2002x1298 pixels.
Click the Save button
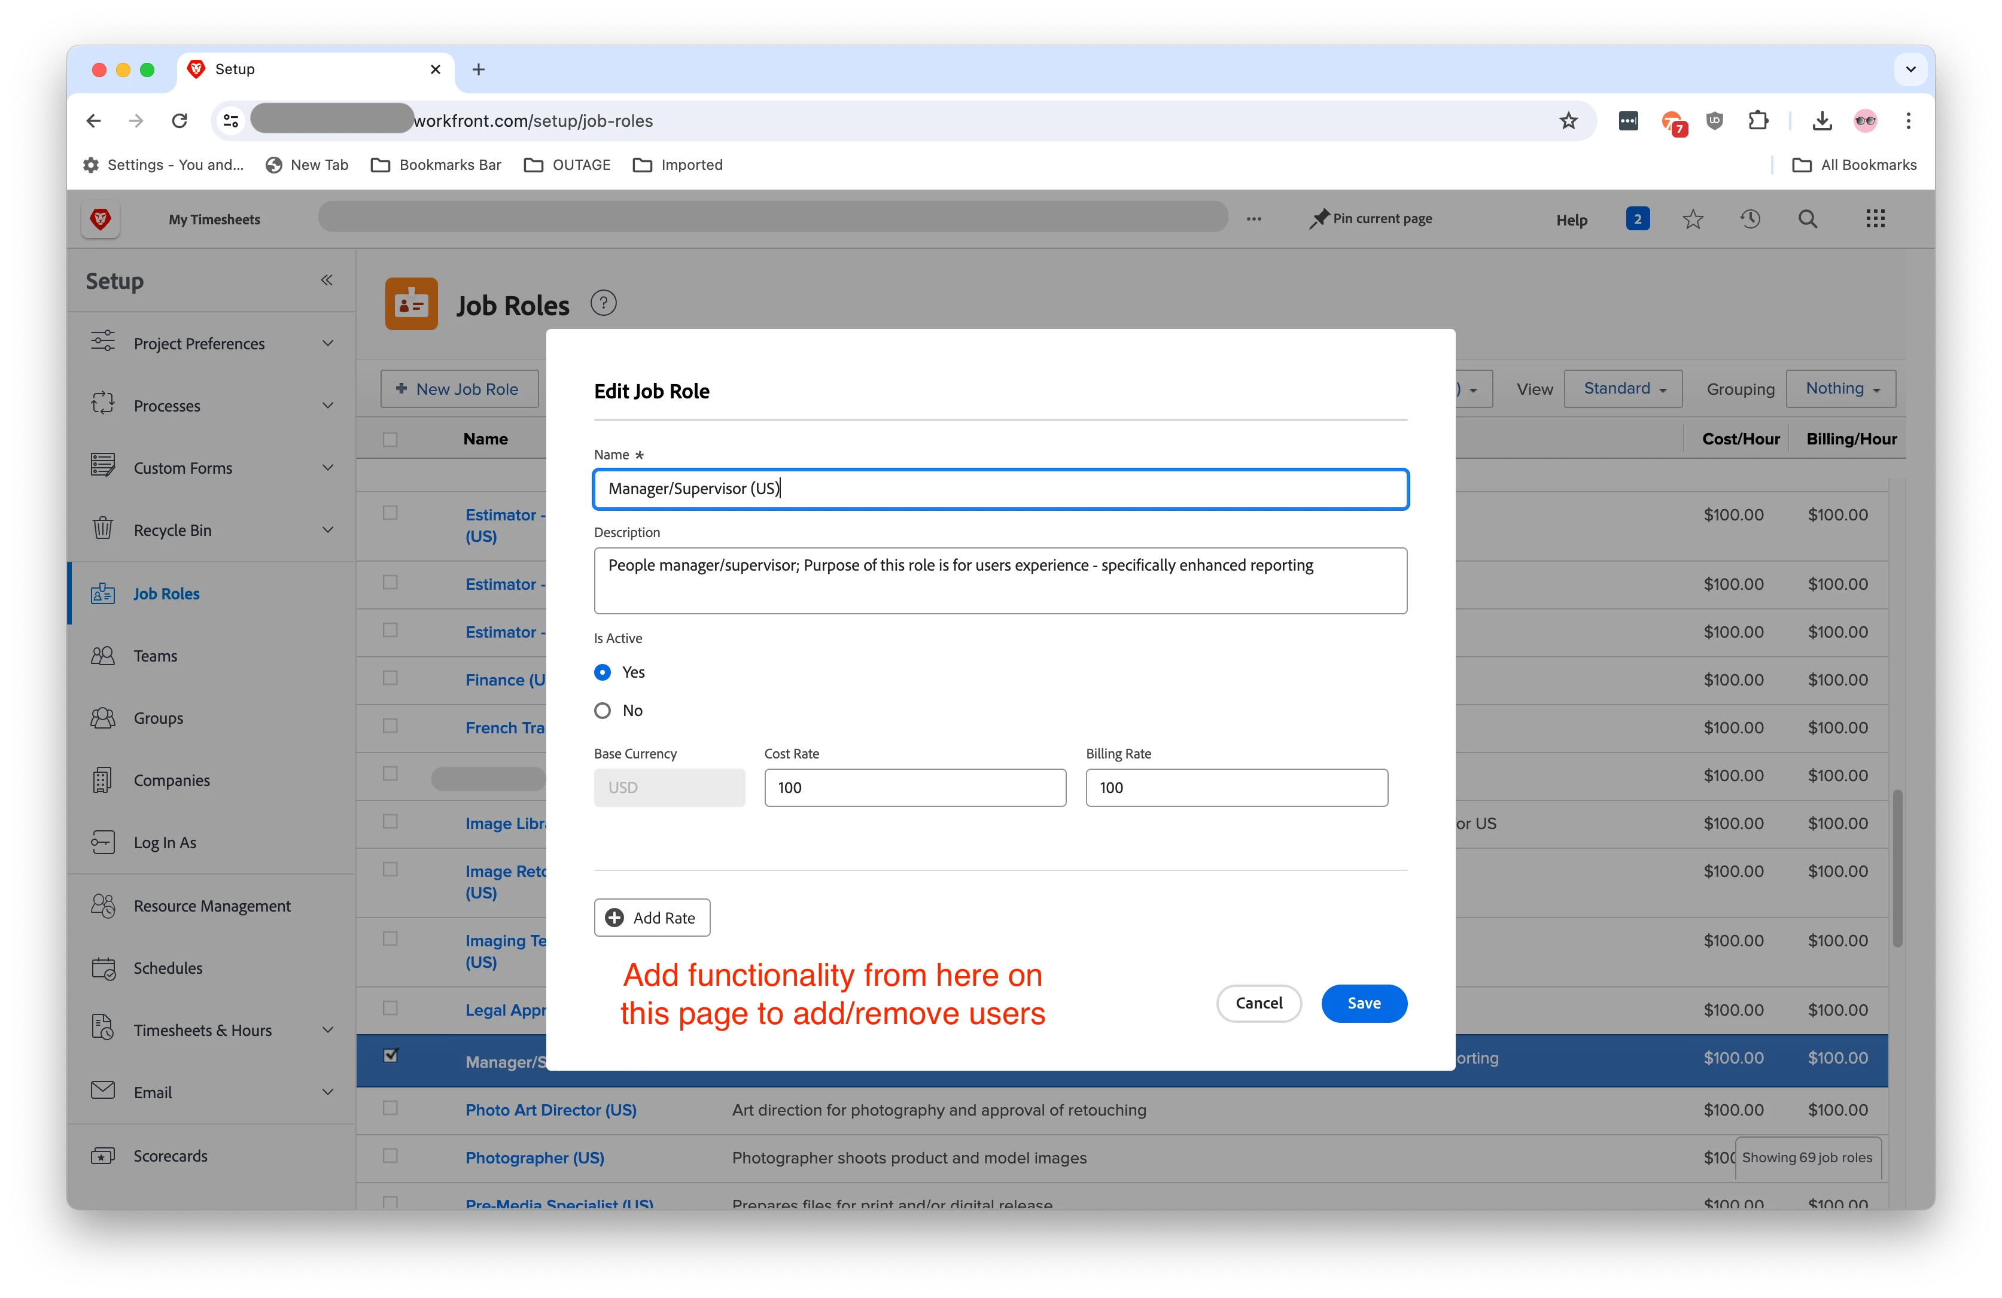coord(1363,1003)
